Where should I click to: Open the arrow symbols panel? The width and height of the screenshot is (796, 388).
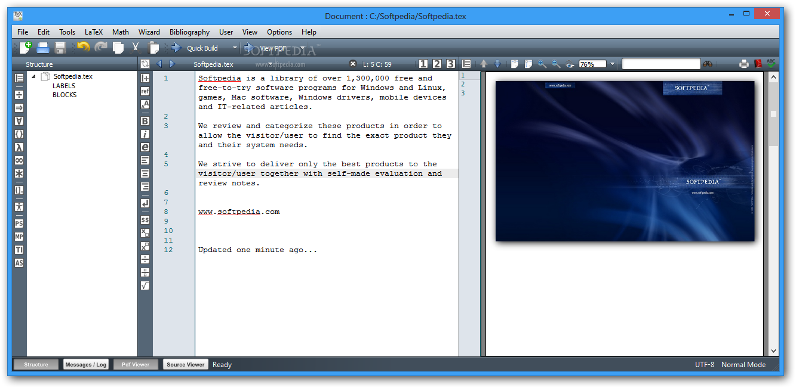tap(19, 108)
